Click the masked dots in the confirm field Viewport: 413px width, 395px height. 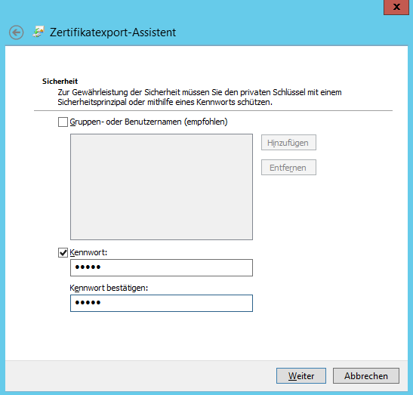coord(88,303)
